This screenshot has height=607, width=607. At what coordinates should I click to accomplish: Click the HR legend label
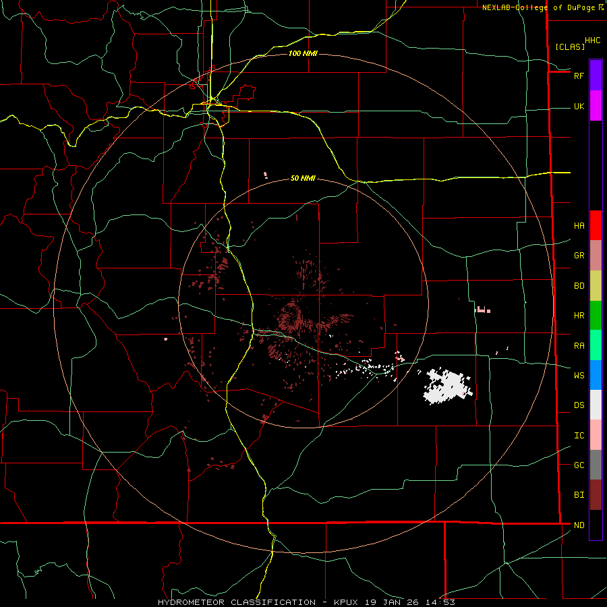click(579, 316)
